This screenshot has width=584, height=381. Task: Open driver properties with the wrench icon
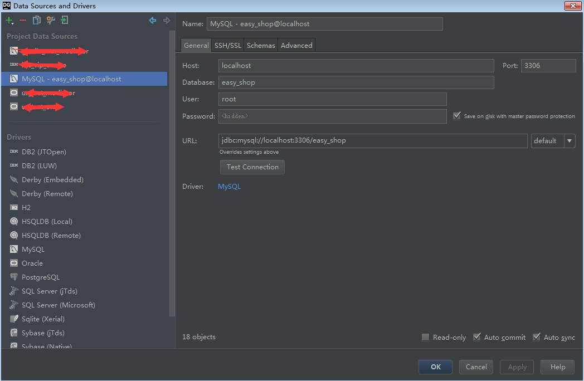click(x=50, y=19)
